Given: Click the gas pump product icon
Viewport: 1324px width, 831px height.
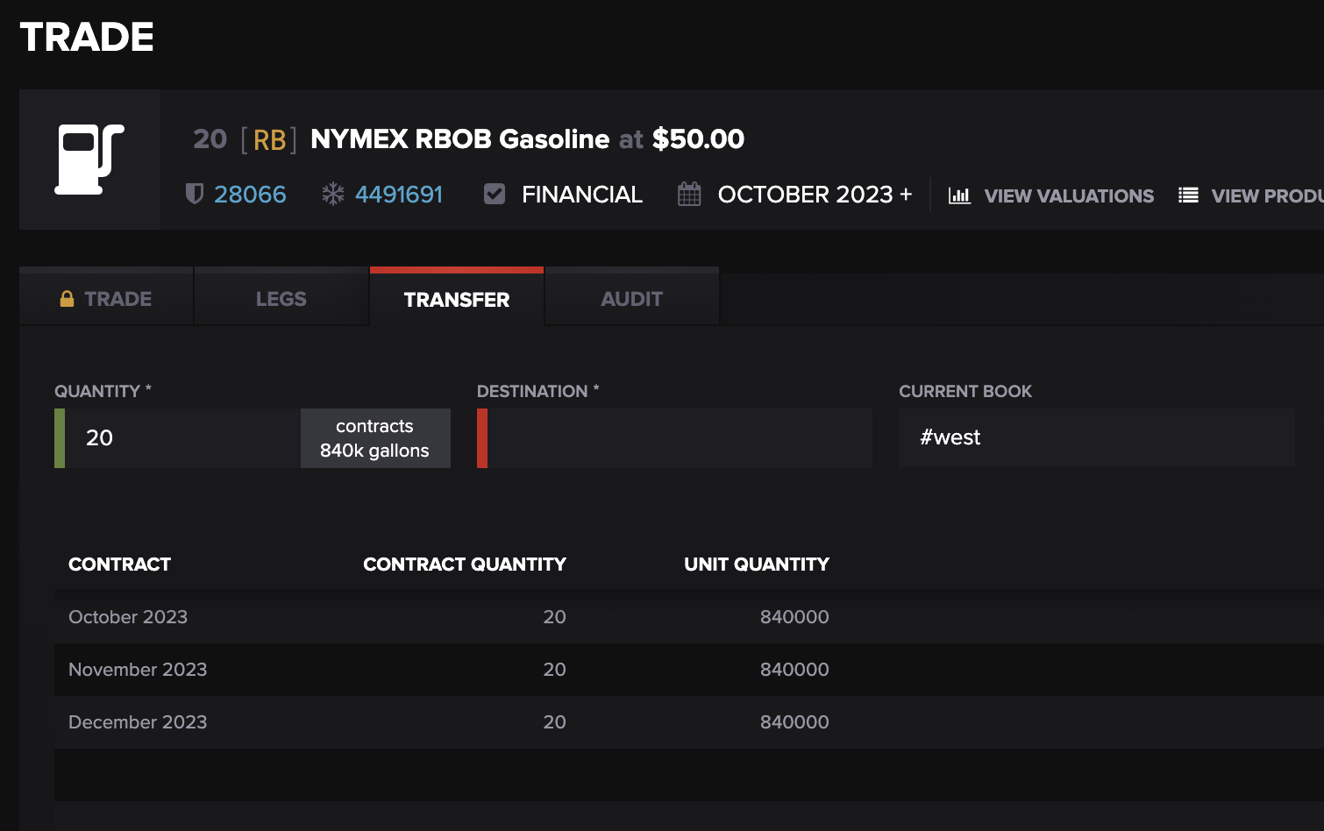Looking at the screenshot, I should [89, 160].
